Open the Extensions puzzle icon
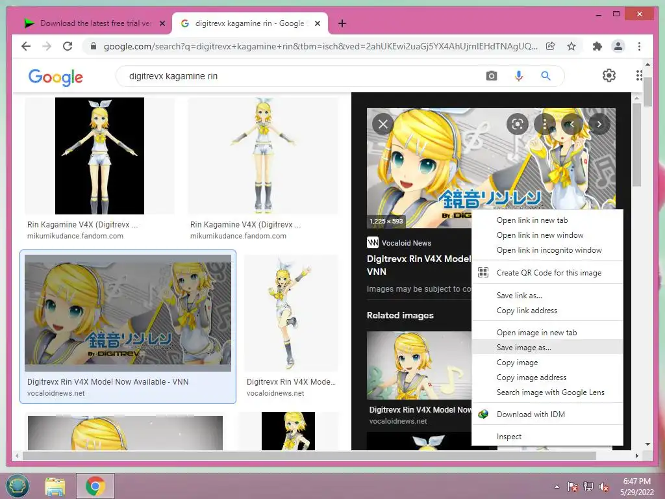The height and width of the screenshot is (499, 665). coord(597,46)
